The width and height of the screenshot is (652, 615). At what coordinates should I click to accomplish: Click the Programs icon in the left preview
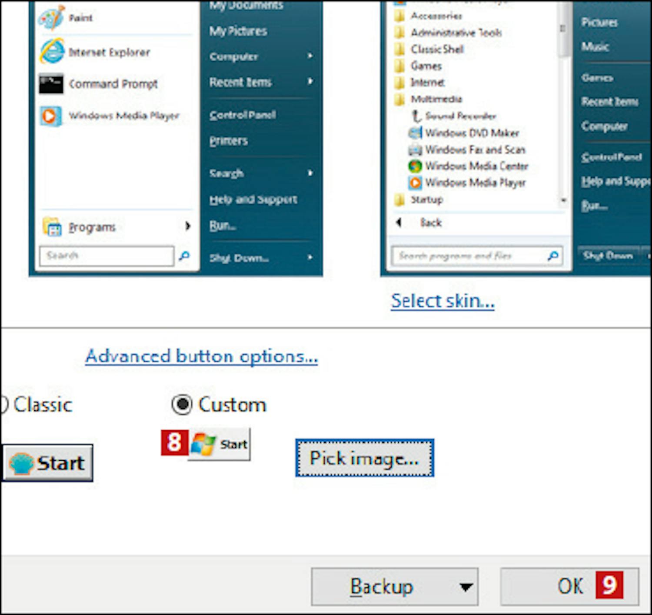pyautogui.click(x=52, y=226)
